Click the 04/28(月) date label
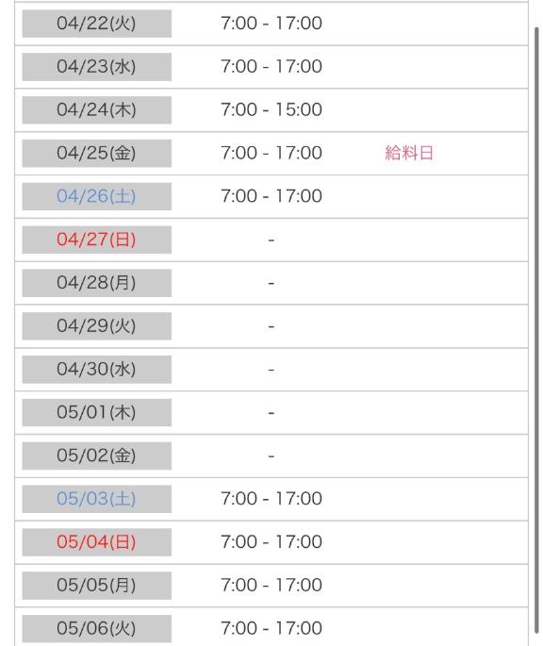This screenshot has width=543, height=646. [x=96, y=283]
